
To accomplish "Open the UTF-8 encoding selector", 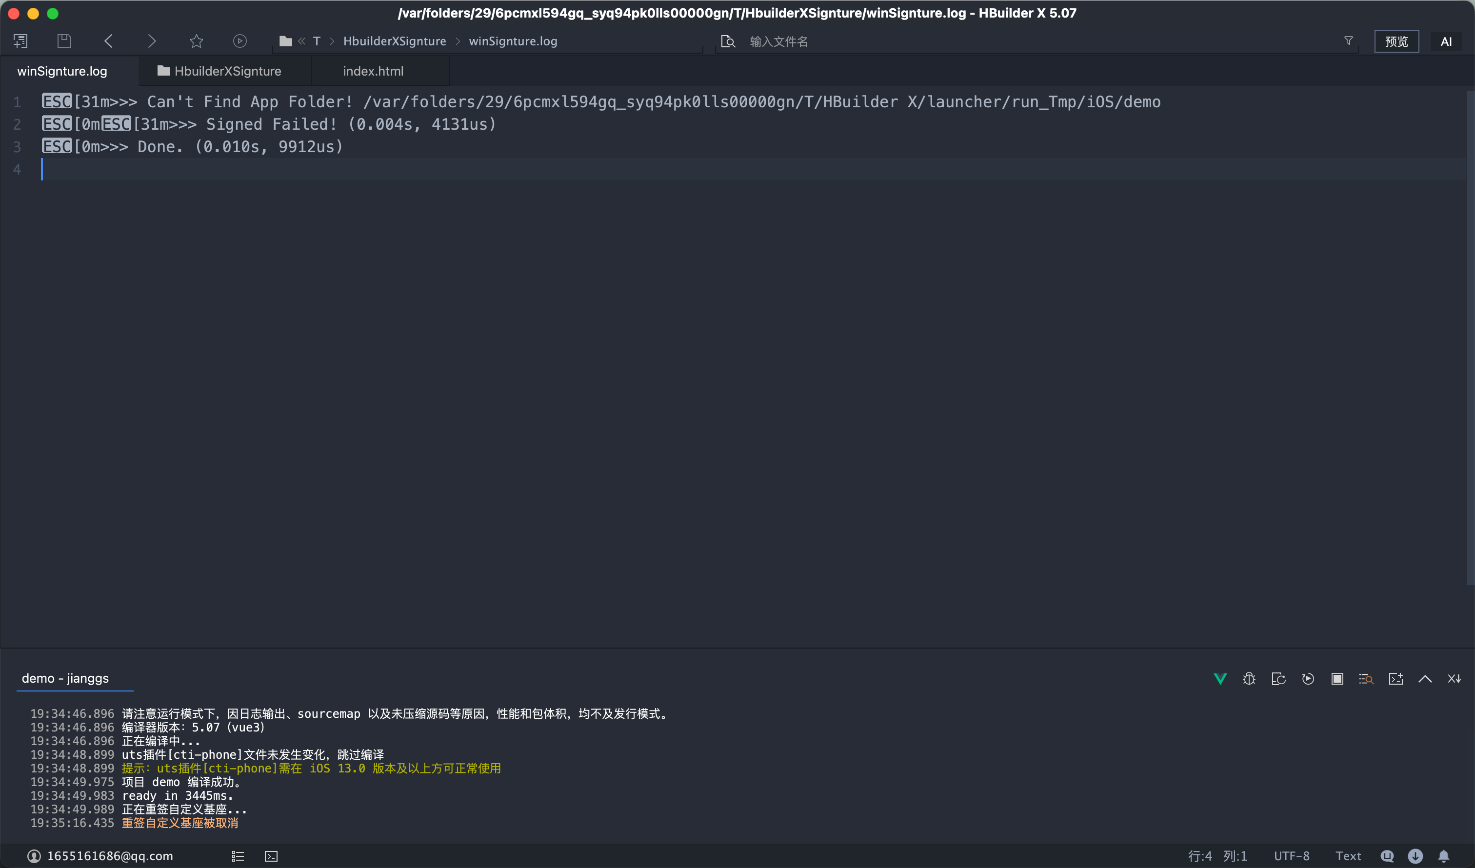I will click(x=1291, y=856).
